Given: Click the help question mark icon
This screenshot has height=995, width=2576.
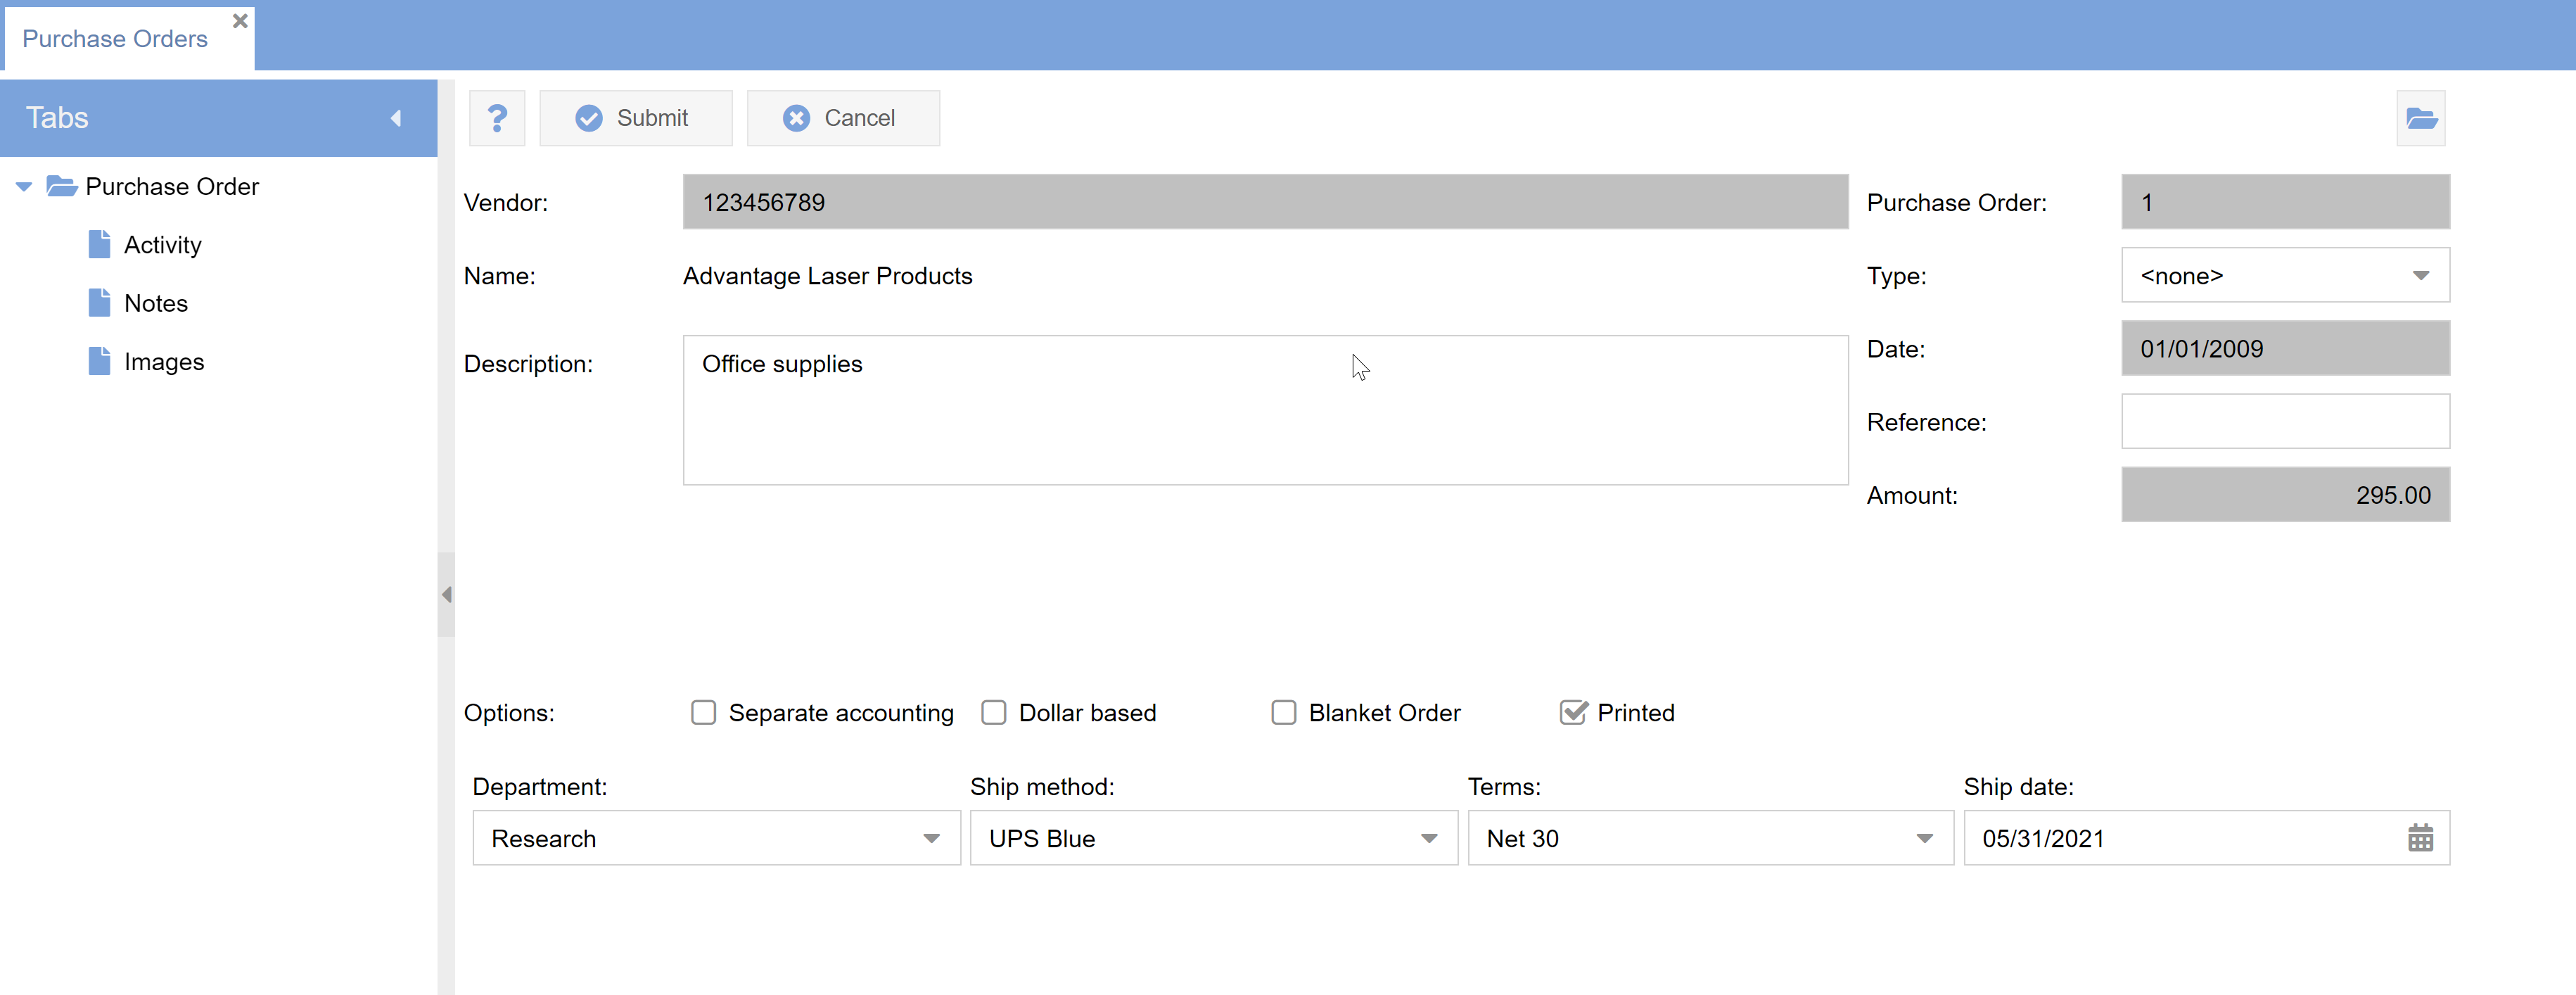Looking at the screenshot, I should click(x=497, y=118).
